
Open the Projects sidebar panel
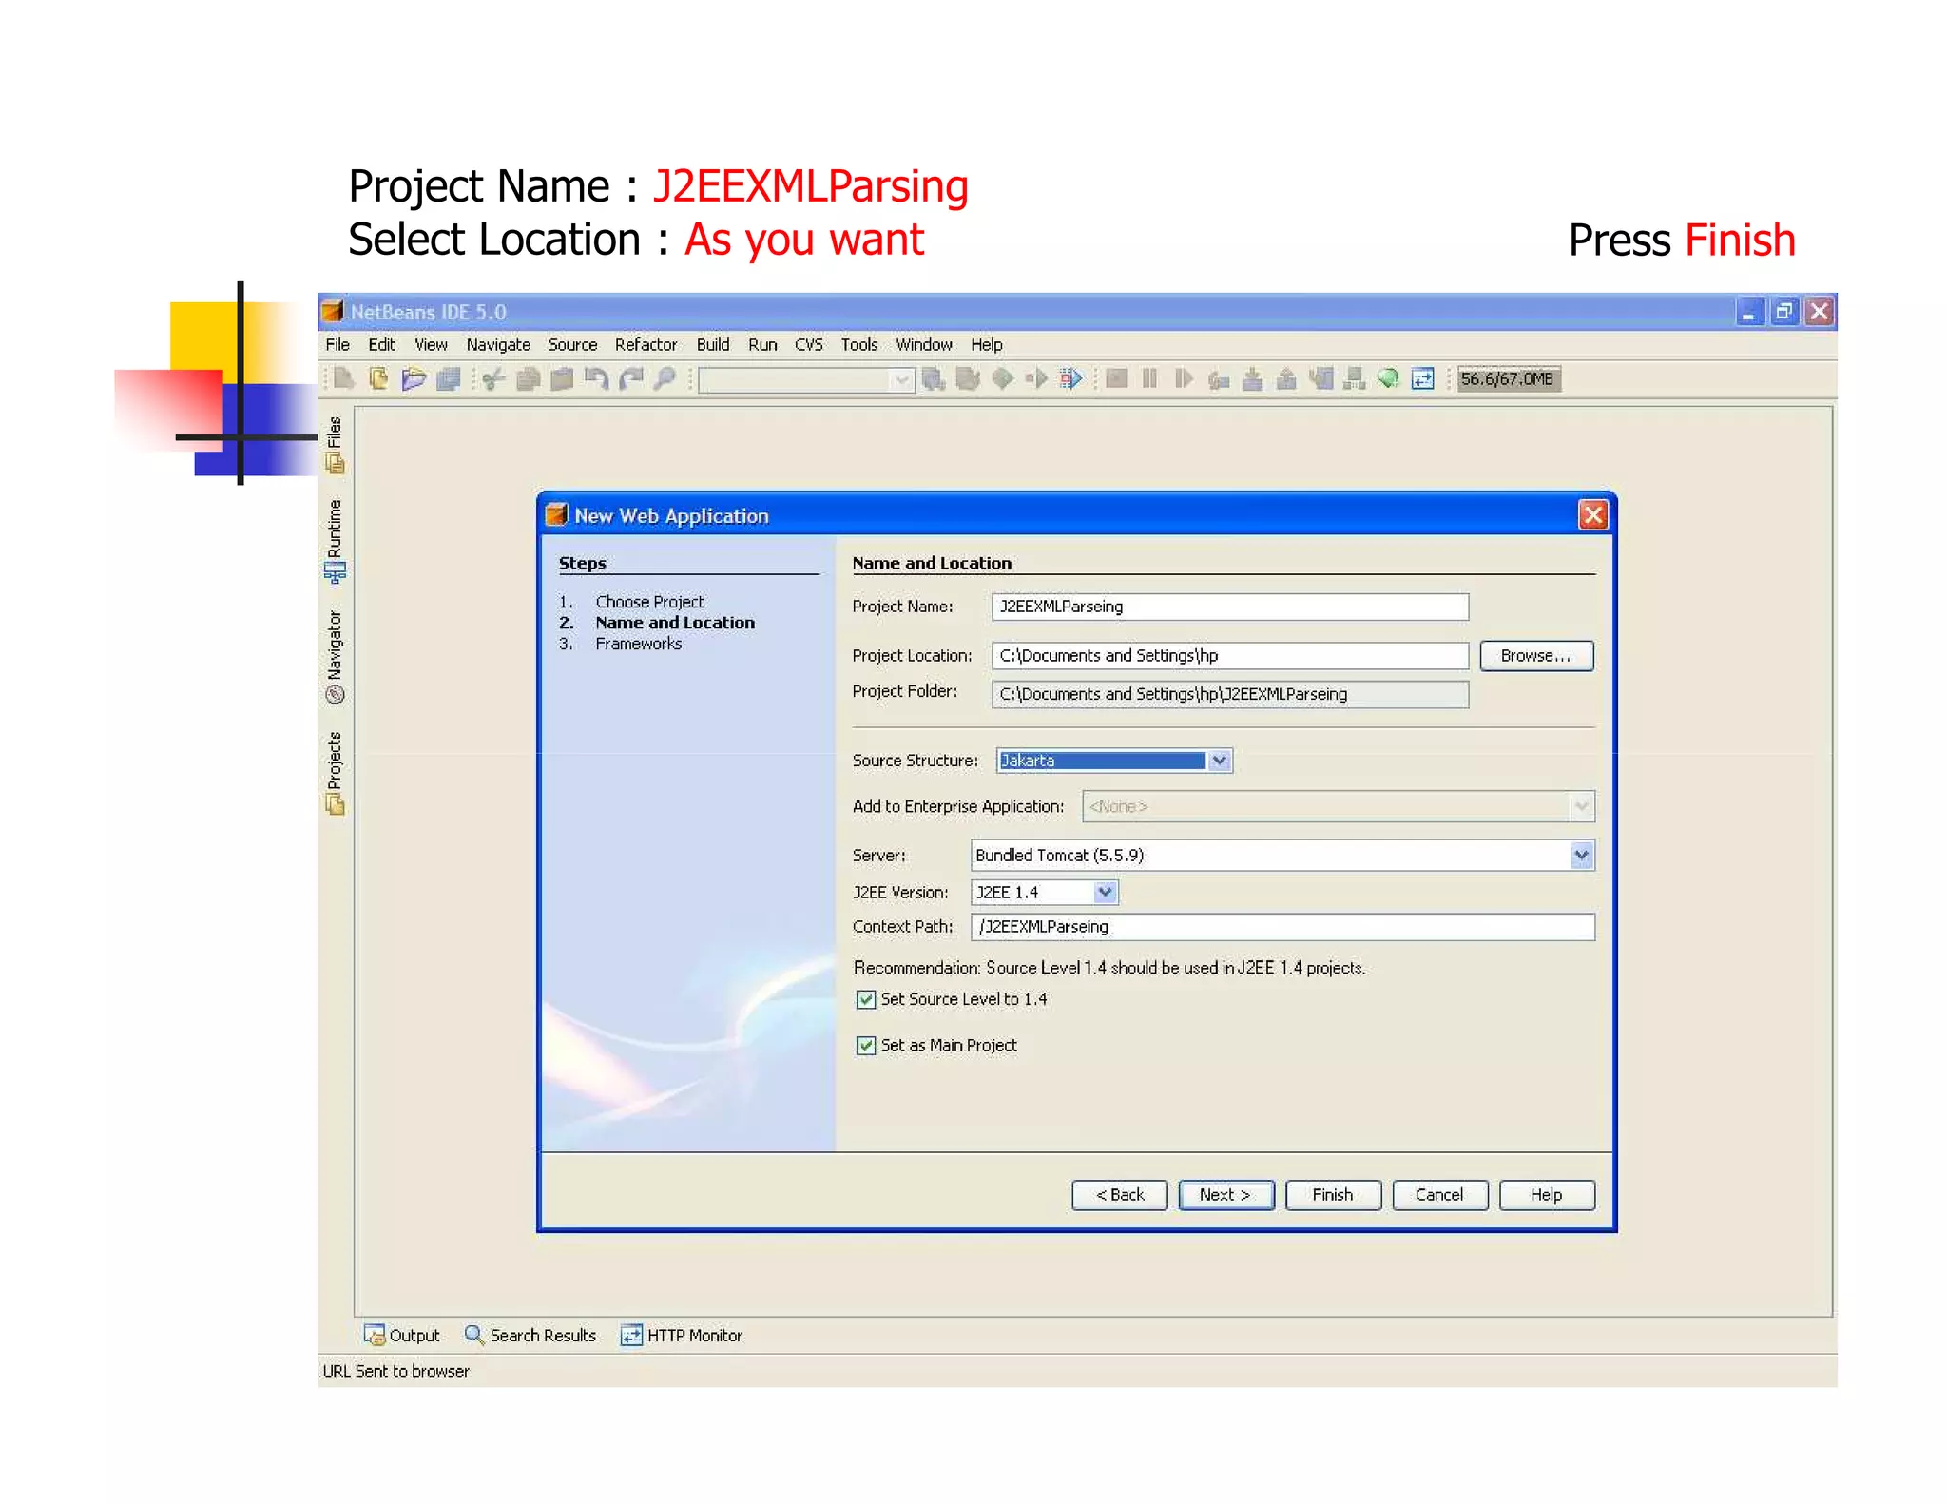(335, 773)
